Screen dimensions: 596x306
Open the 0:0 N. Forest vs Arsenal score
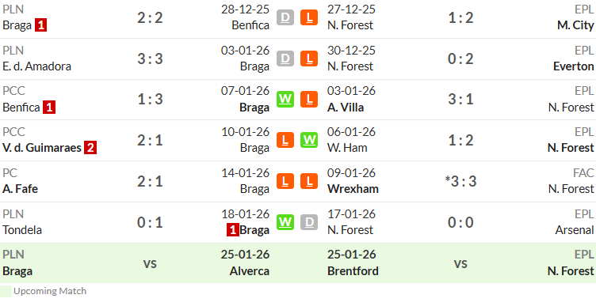pyautogui.click(x=460, y=222)
